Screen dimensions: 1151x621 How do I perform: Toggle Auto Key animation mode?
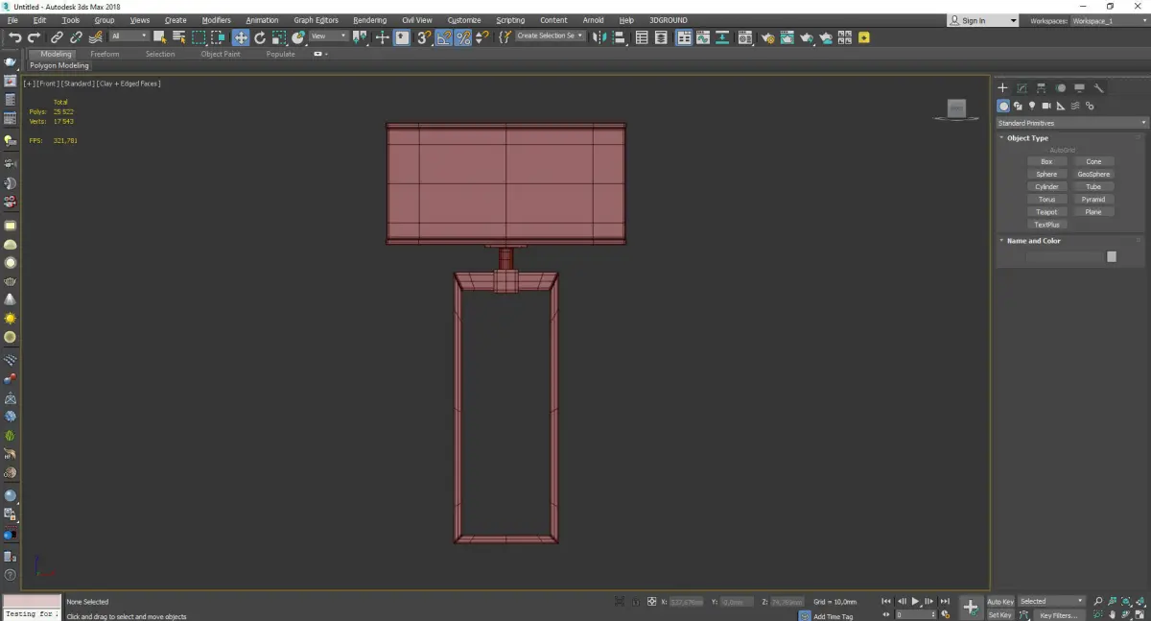tap(1000, 602)
